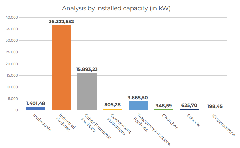Select the Individuals category label

coord(42,123)
